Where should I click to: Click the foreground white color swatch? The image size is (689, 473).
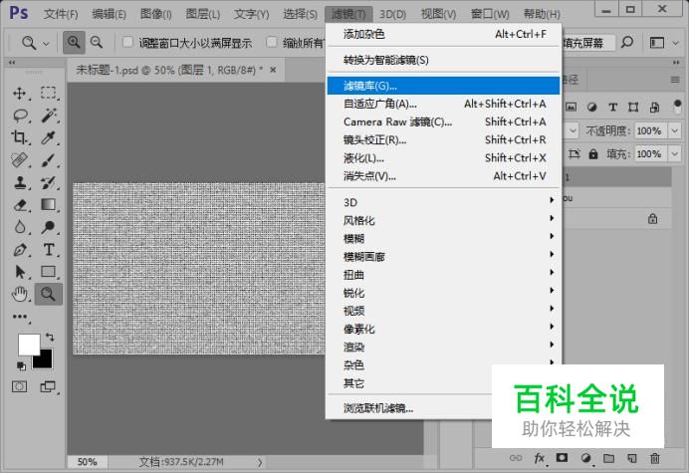click(27, 343)
